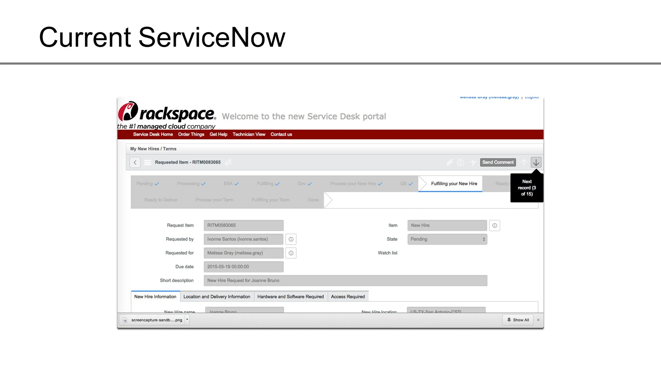This screenshot has height=372, width=661.
Task: View info icon for Requested by
Action: tap(291, 239)
